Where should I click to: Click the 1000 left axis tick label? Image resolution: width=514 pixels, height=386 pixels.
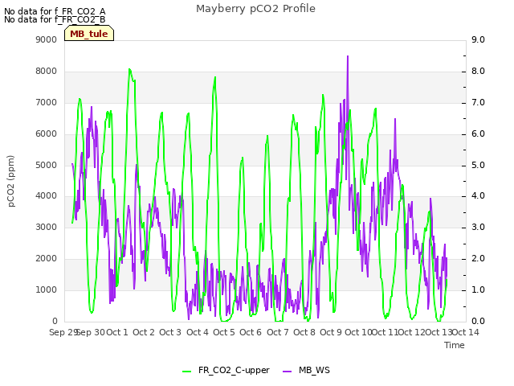47,289
